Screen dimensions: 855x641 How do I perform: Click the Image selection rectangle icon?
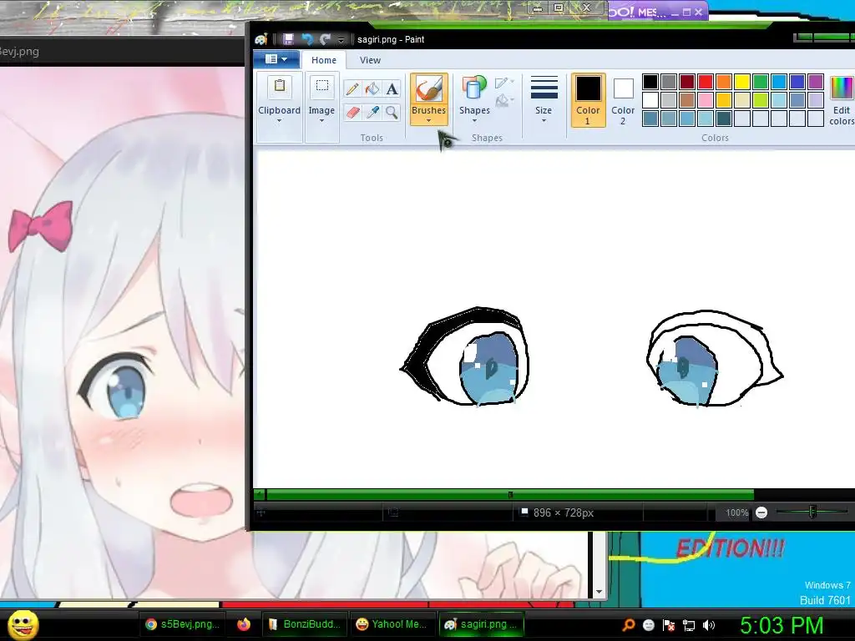tap(321, 87)
